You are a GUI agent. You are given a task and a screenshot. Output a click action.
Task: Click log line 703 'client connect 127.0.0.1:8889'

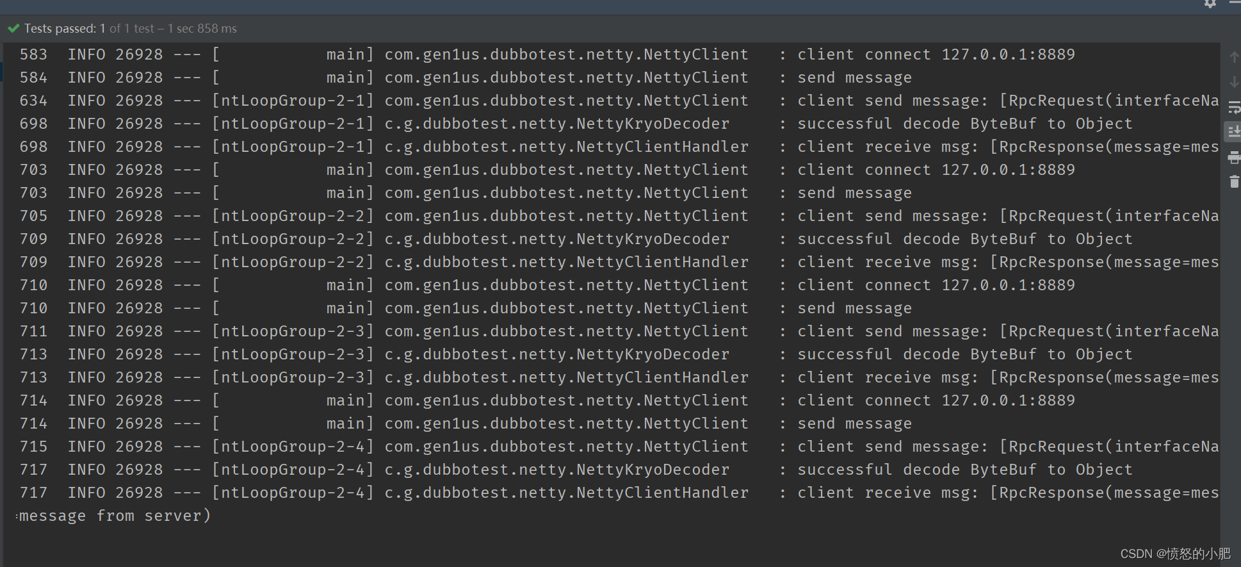tap(547, 170)
